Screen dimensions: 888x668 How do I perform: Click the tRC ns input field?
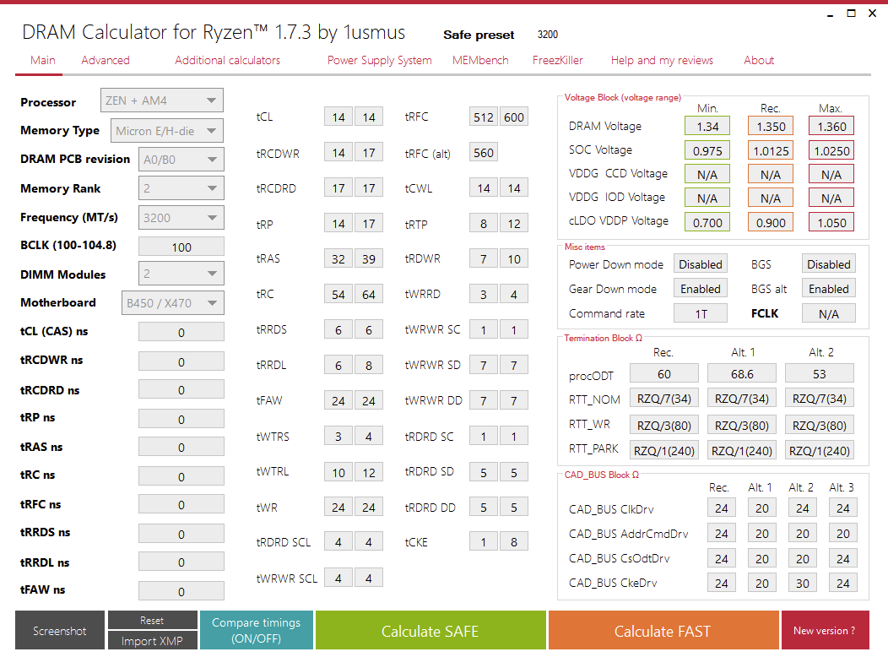point(181,476)
